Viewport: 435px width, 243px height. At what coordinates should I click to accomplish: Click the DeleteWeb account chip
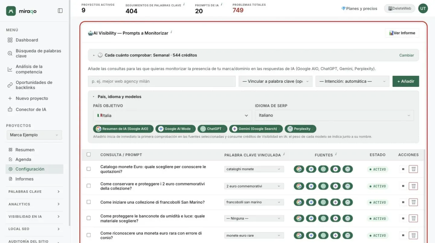click(x=400, y=8)
